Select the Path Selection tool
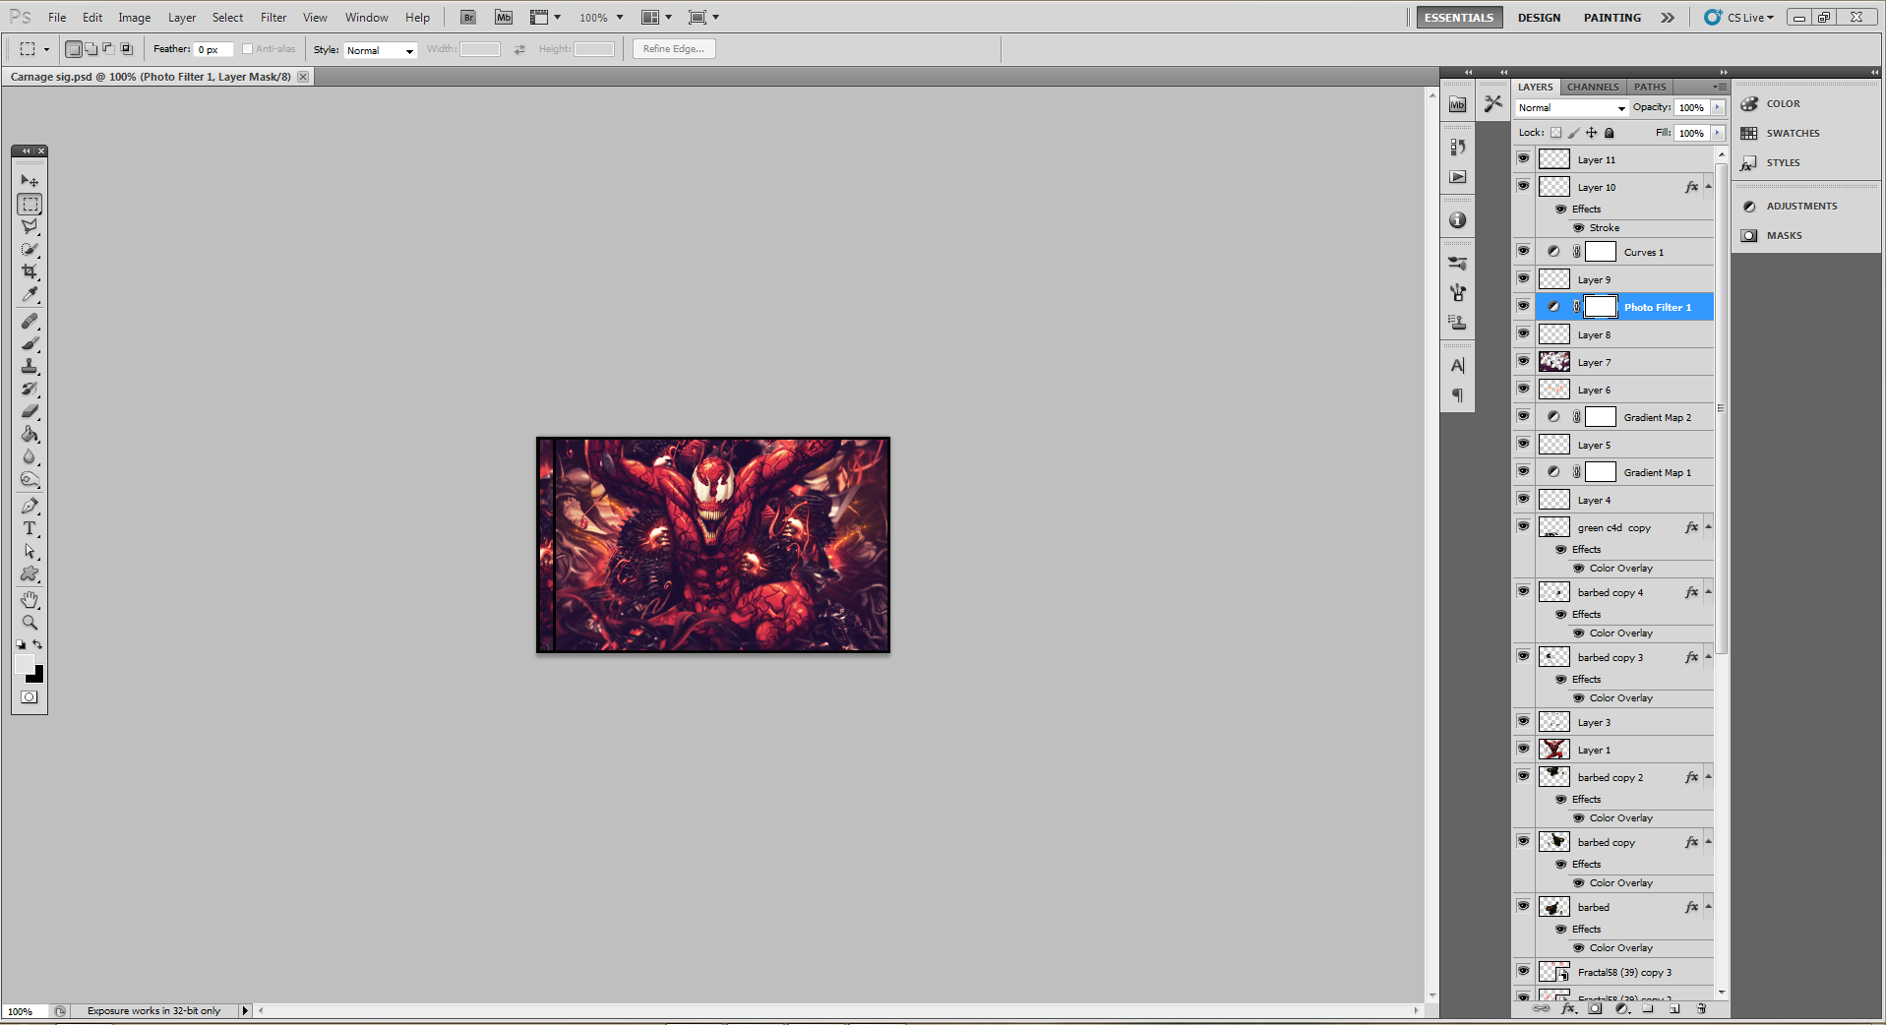Image resolution: width=1886 pixels, height=1025 pixels. click(x=30, y=551)
